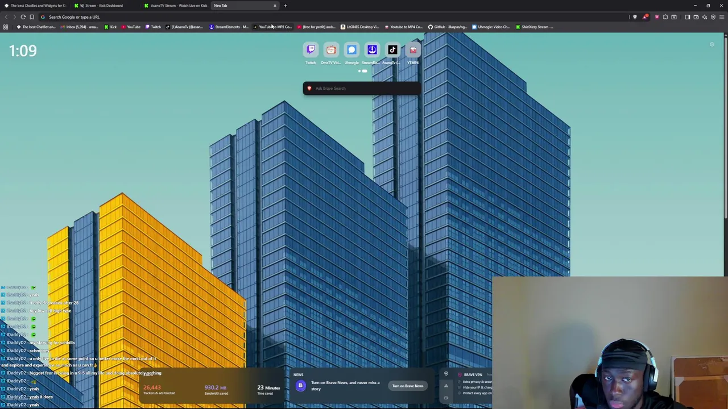Open the Youtube to MP4 Converter bookmark
Screen dimensions: 728x409
(404, 27)
